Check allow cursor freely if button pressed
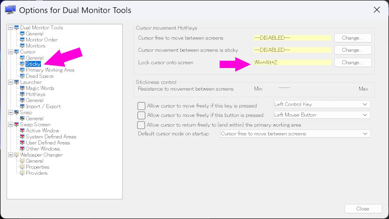Image resolution: width=389 pixels, height=219 pixels. 141,115
